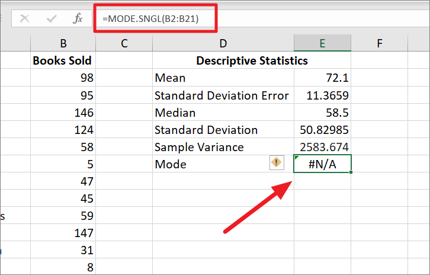Select the cell containing 147

click(63, 233)
